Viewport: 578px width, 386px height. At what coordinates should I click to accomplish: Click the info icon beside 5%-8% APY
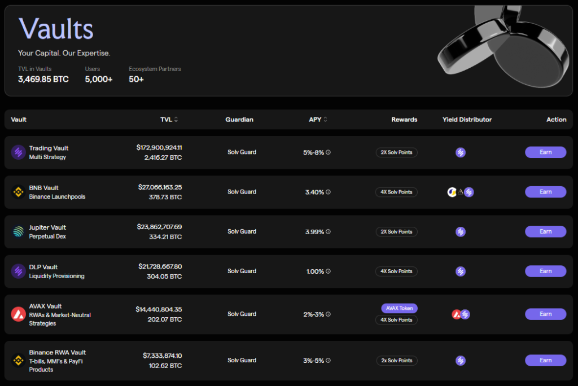(x=328, y=152)
